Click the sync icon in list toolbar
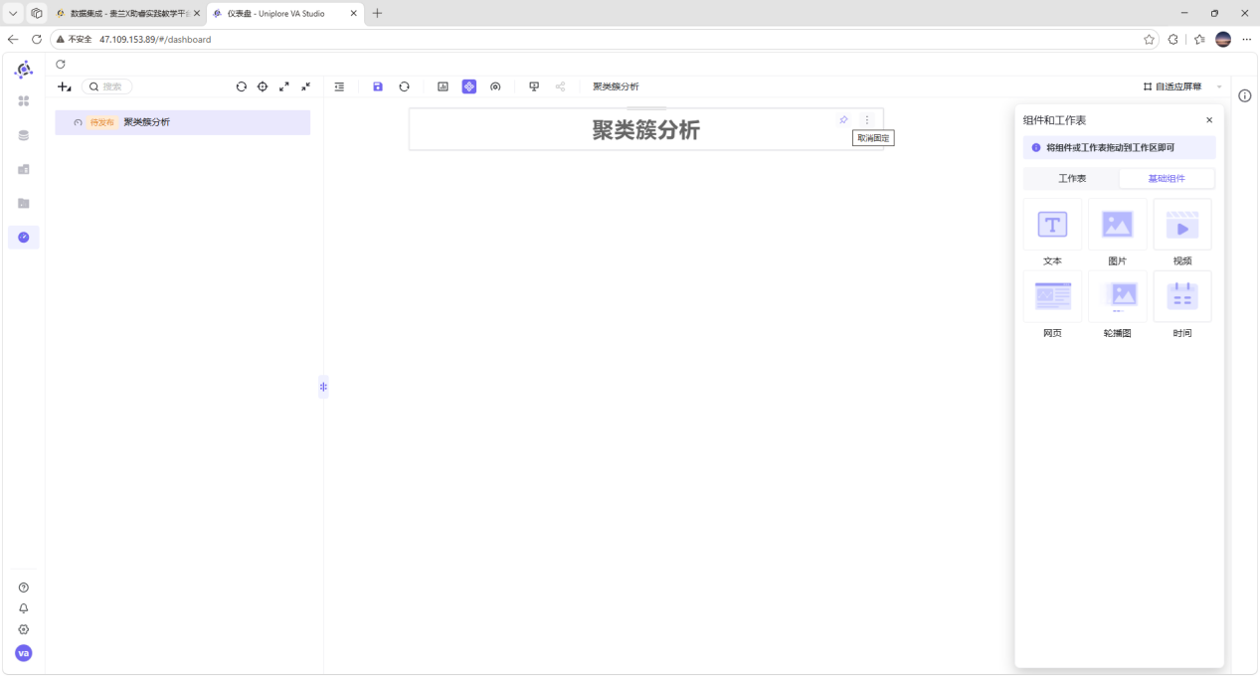Screen dimensions: 1260x676 pos(241,86)
